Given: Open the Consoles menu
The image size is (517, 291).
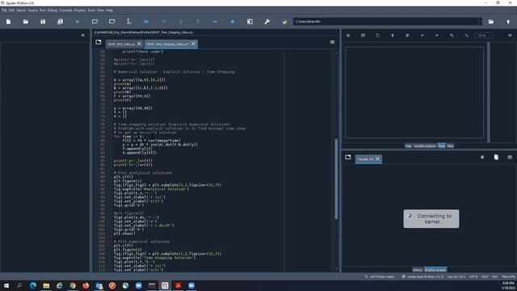Looking at the screenshot, I should click(x=65, y=11).
